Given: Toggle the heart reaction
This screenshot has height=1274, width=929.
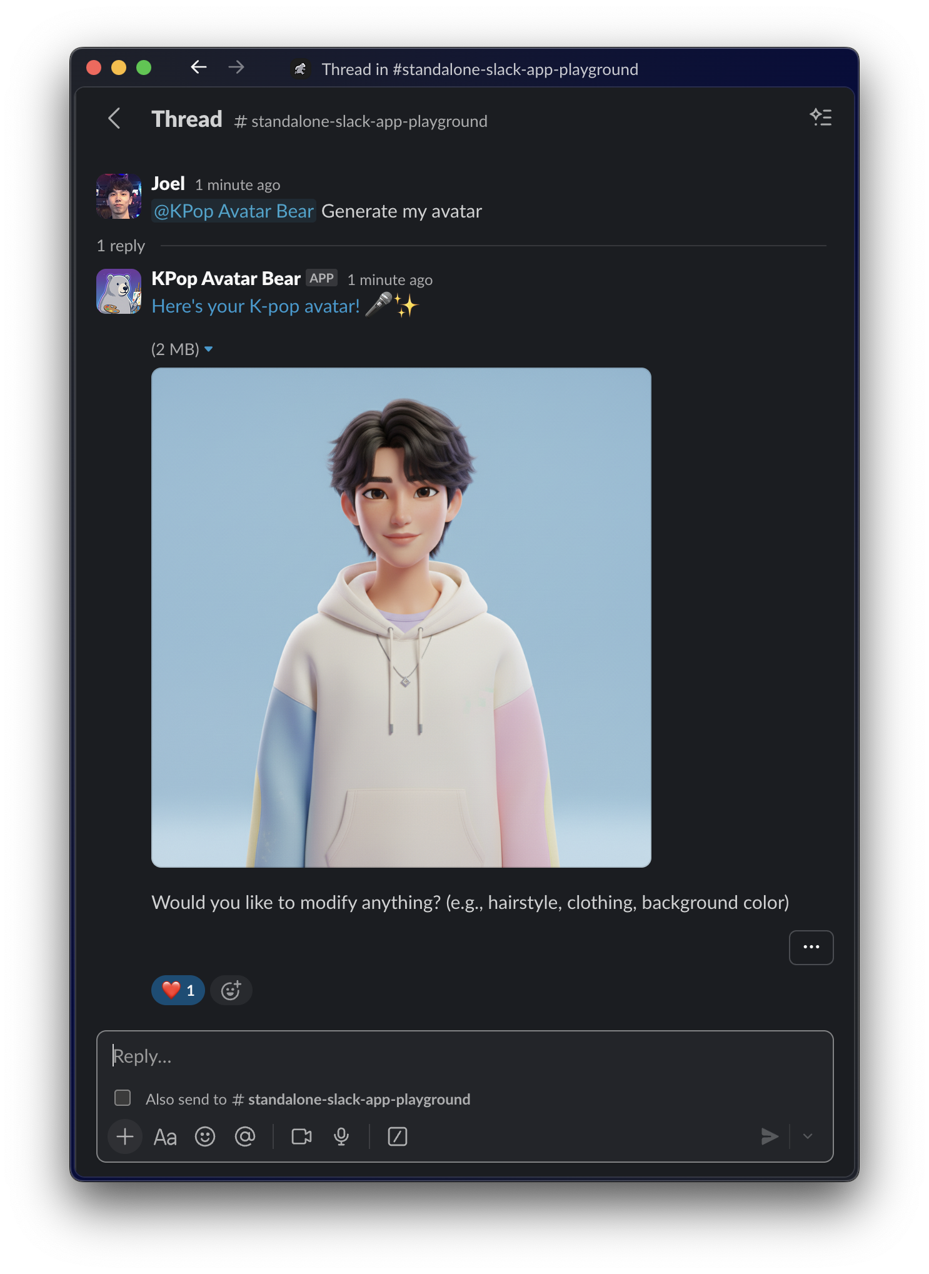Looking at the screenshot, I should coord(178,990).
